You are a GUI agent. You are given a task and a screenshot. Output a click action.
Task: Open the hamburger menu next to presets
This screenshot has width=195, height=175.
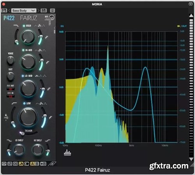tap(52, 11)
